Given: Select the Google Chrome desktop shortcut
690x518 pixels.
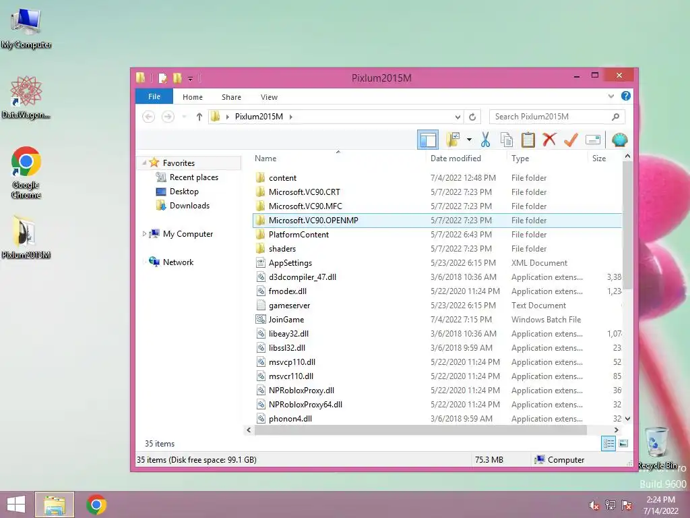Looking at the screenshot, I should (26, 173).
